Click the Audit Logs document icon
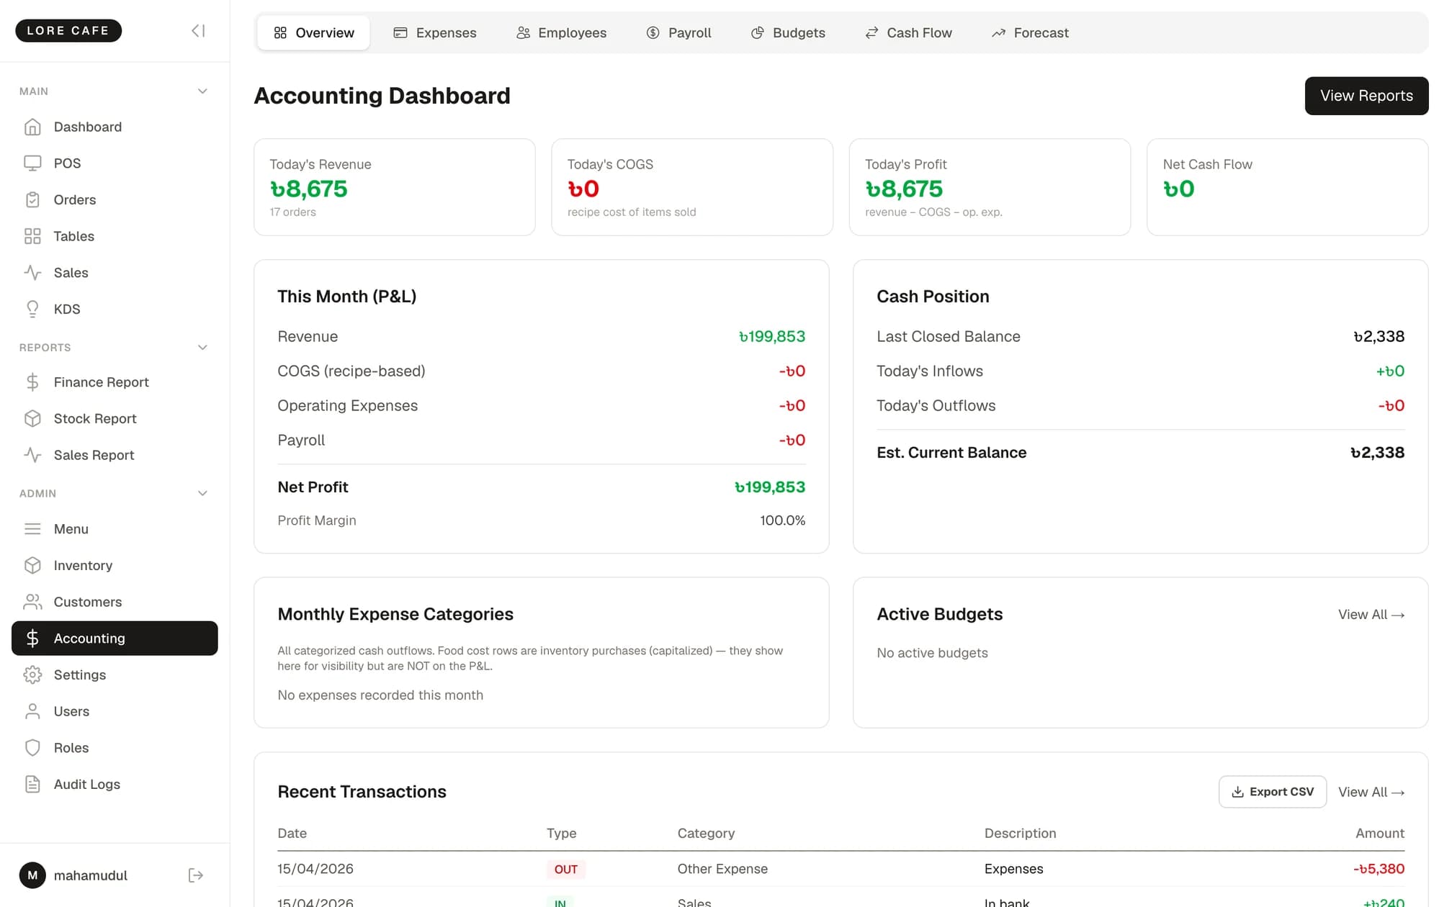Screen dimensions: 1452x907 coord(32,784)
